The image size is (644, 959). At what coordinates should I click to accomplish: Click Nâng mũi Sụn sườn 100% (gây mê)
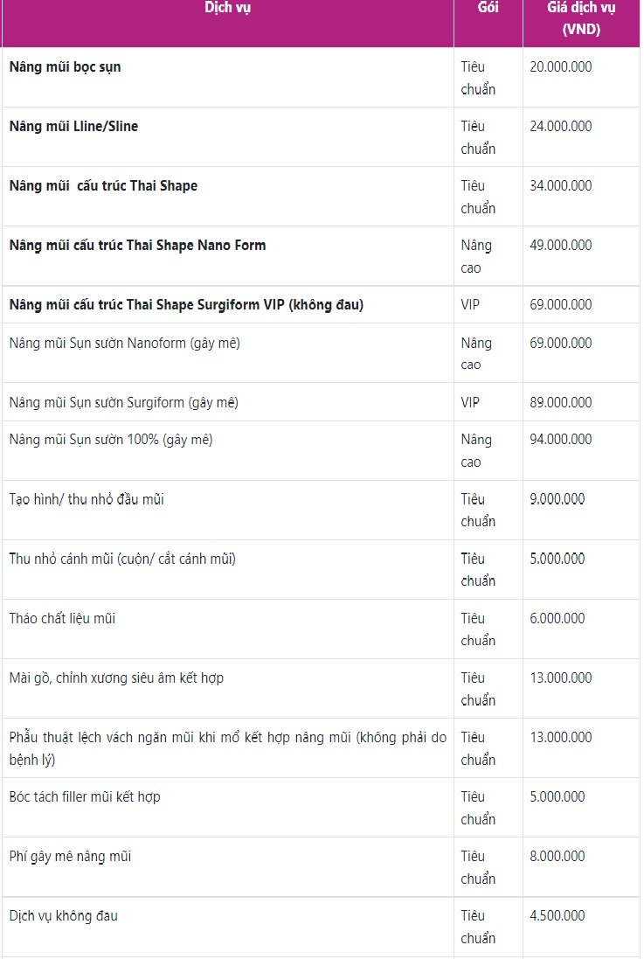coord(111,439)
